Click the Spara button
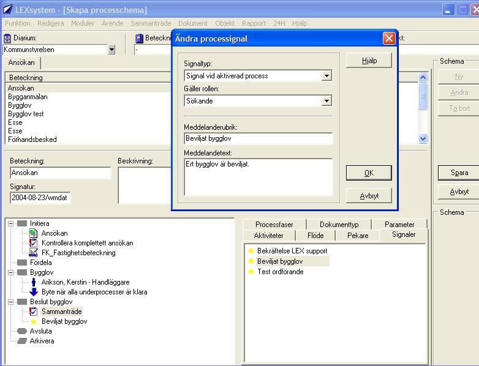Viewport: 479px width, 366px height. pyautogui.click(x=459, y=173)
